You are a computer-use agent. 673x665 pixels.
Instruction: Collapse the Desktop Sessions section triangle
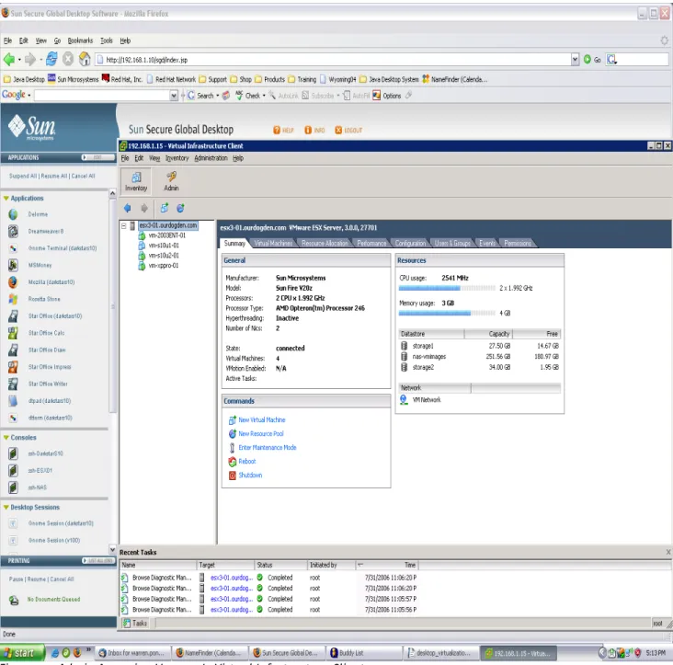point(6,508)
